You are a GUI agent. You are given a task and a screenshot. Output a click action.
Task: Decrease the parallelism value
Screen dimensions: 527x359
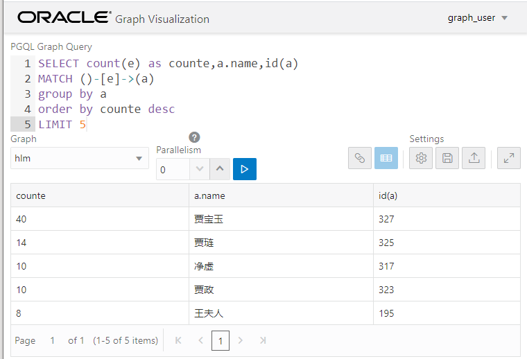[x=200, y=169]
